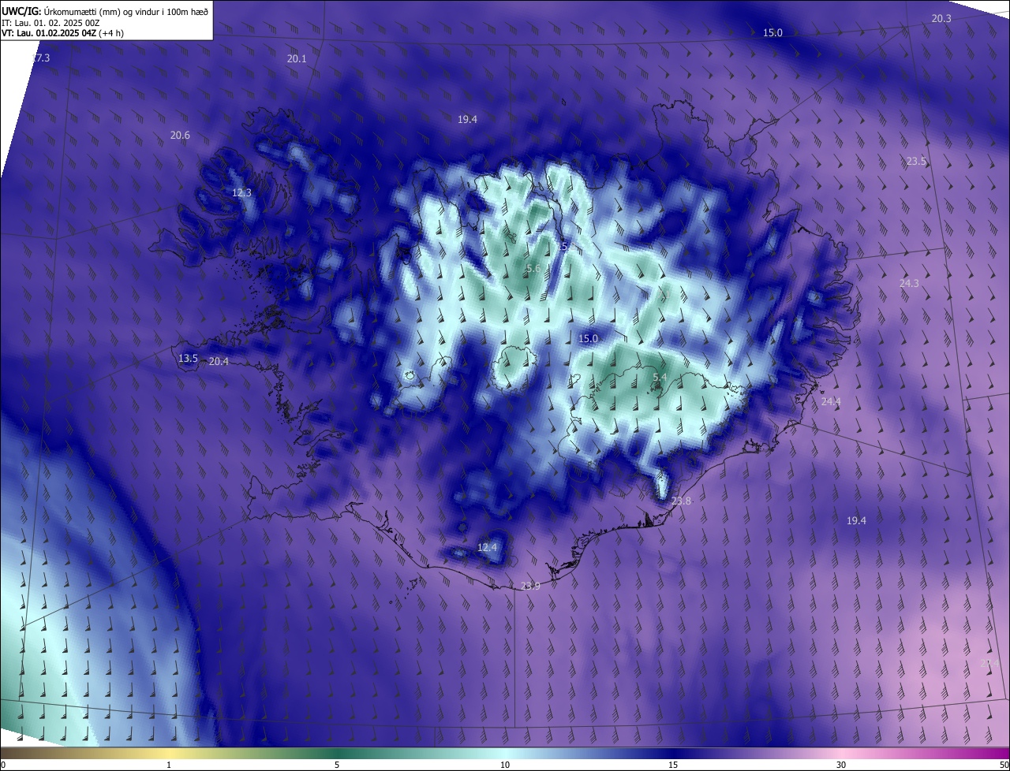Click the 19.4 label north of Iceland

pyautogui.click(x=467, y=119)
